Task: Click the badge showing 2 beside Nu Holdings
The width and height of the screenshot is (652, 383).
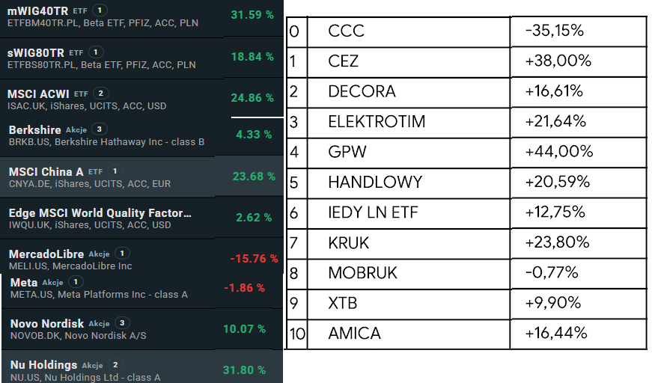Action: [115, 365]
